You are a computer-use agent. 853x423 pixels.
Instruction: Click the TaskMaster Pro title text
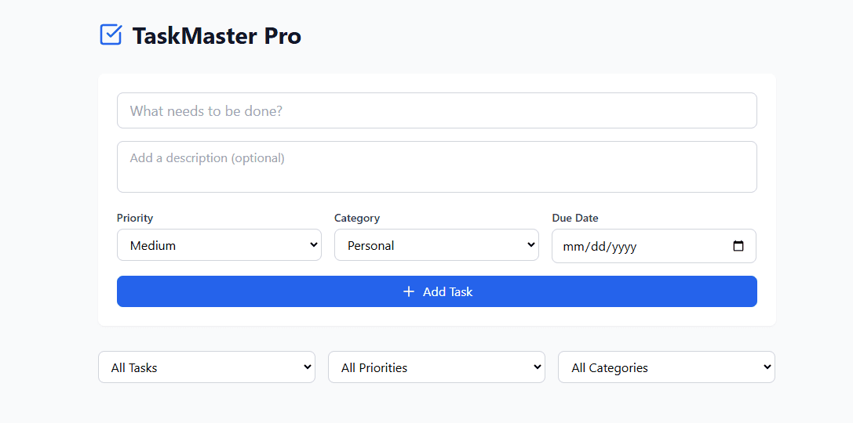click(217, 36)
